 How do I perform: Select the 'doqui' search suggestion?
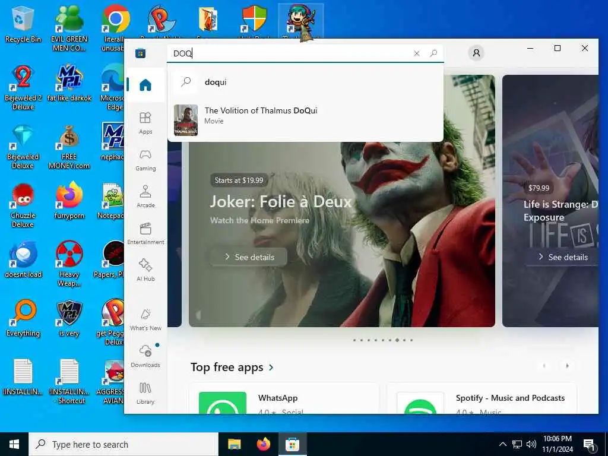tap(306, 82)
